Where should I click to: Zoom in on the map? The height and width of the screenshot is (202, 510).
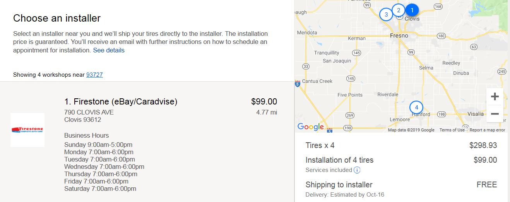tap(495, 96)
